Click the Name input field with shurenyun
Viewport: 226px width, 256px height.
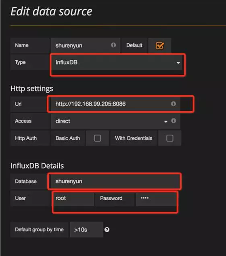[86, 45]
